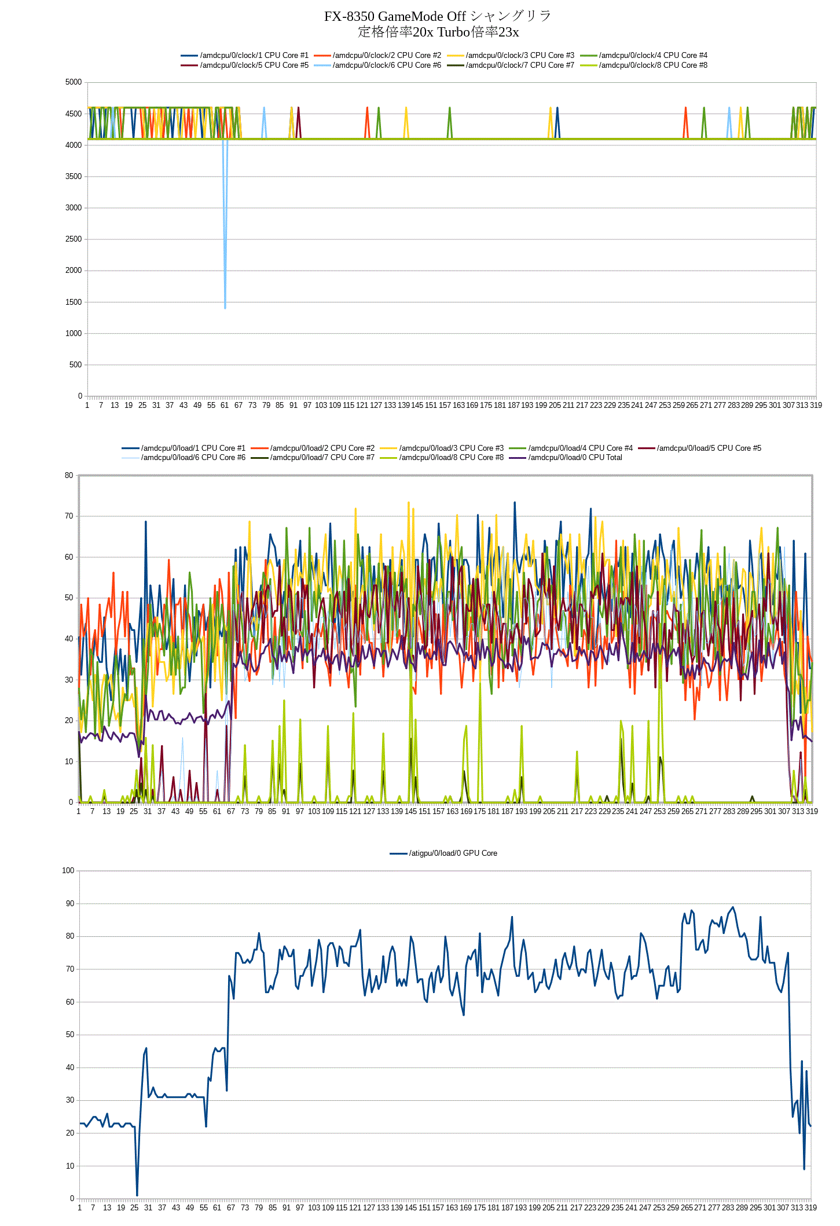
Task: Click the light blue swatch for clock/6 Core #6
Action: click(x=322, y=65)
